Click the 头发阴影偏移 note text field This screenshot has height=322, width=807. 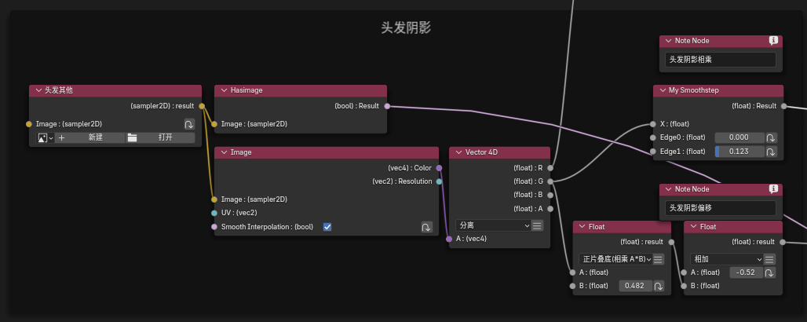pyautogui.click(x=720, y=208)
